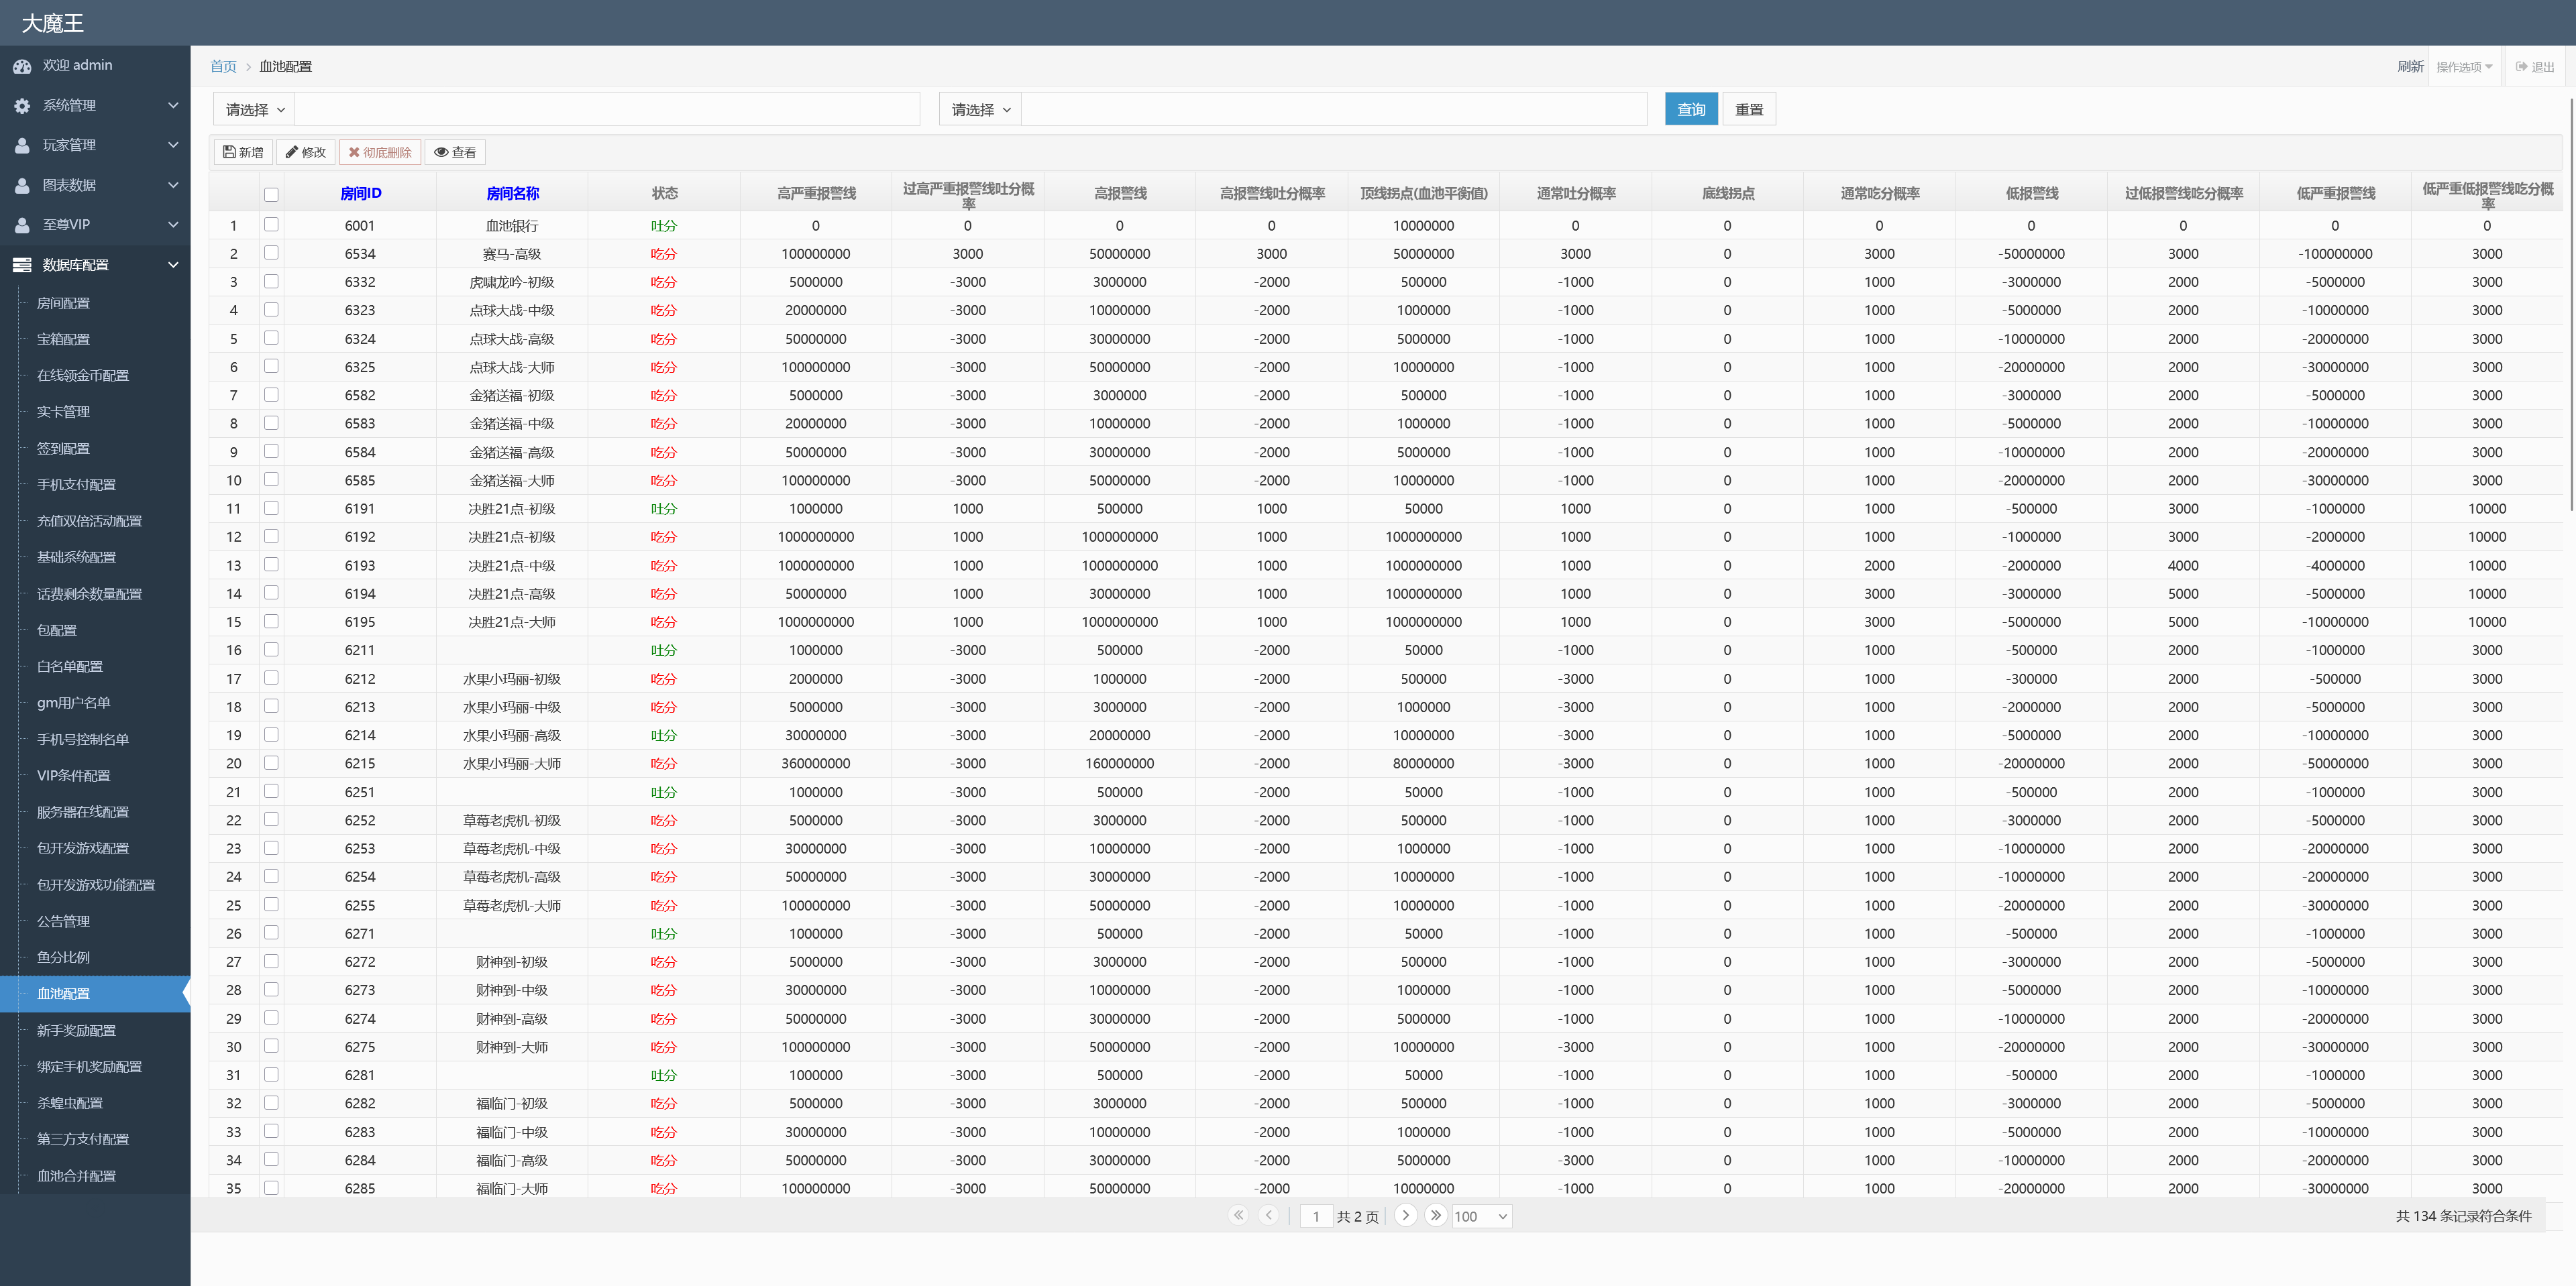Click the 退出 logout icon
The height and width of the screenshot is (1286, 2576).
click(x=2521, y=67)
